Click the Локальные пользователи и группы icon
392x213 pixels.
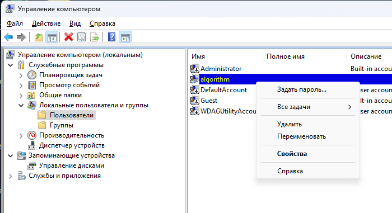[32, 105]
